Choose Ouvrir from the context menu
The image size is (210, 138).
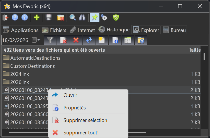tap(70, 95)
